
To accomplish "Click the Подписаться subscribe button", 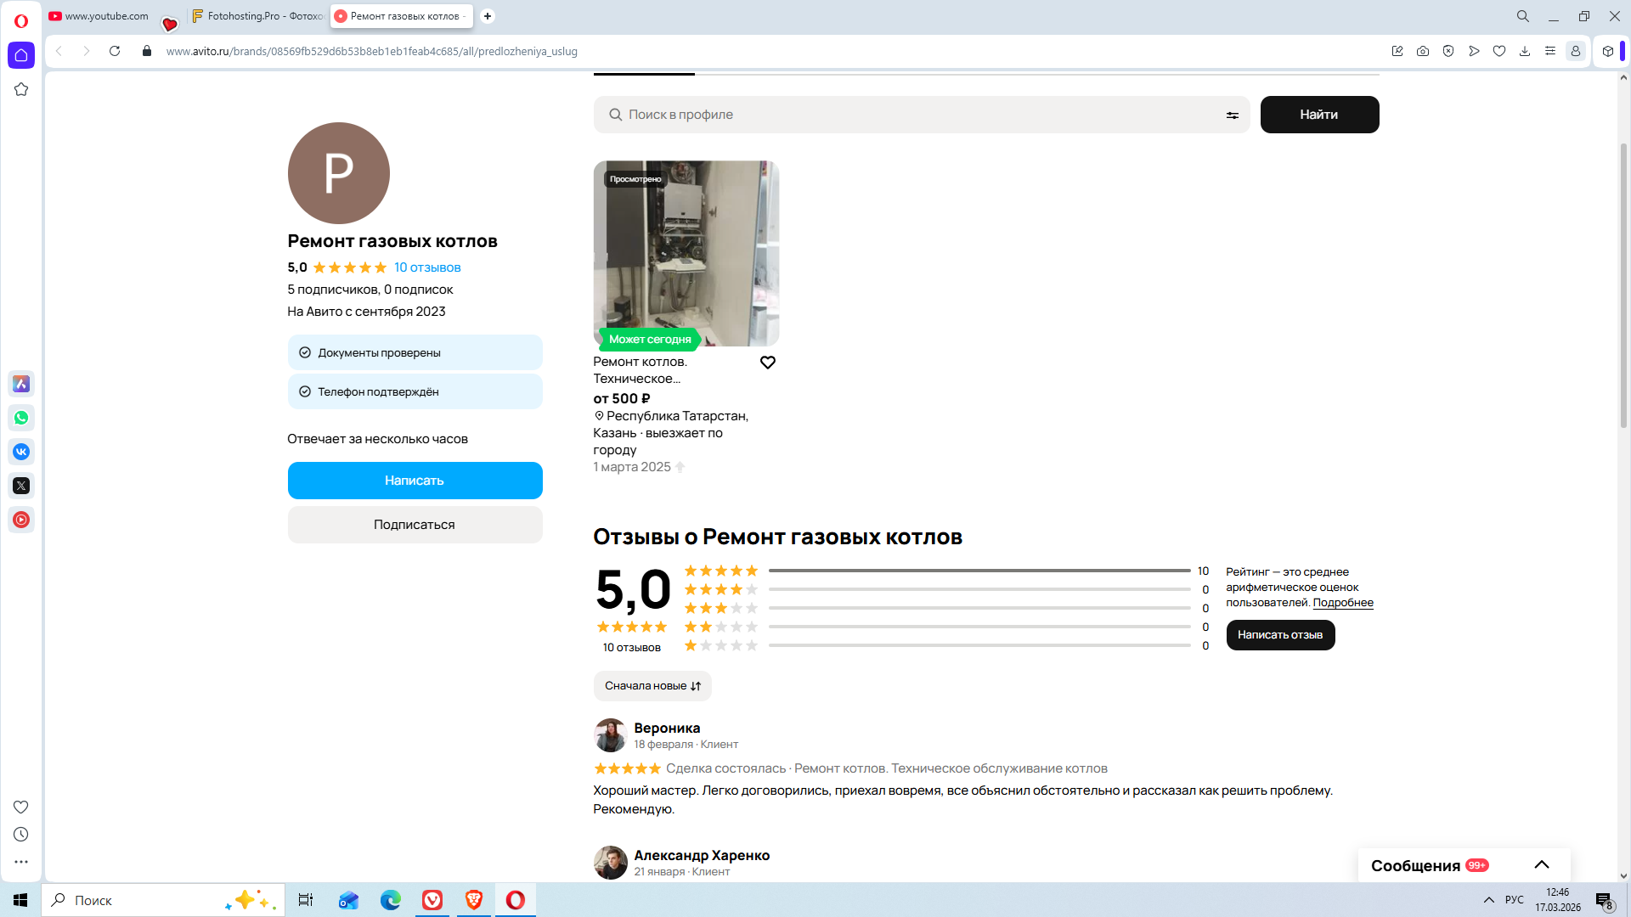I will click(x=415, y=525).
